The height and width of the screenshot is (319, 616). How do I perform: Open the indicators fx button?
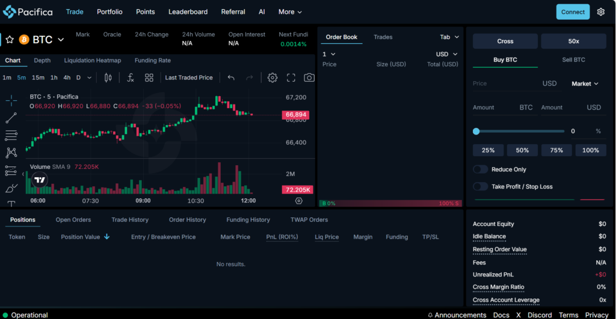(131, 77)
